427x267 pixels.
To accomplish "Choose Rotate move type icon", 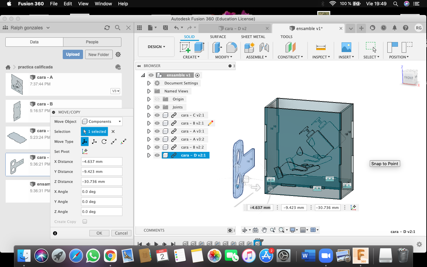I will (x=104, y=142).
